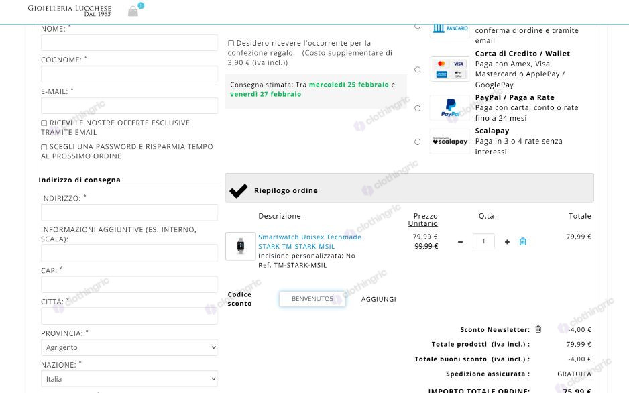
Task: Click the credit card logos image
Action: 450,69
